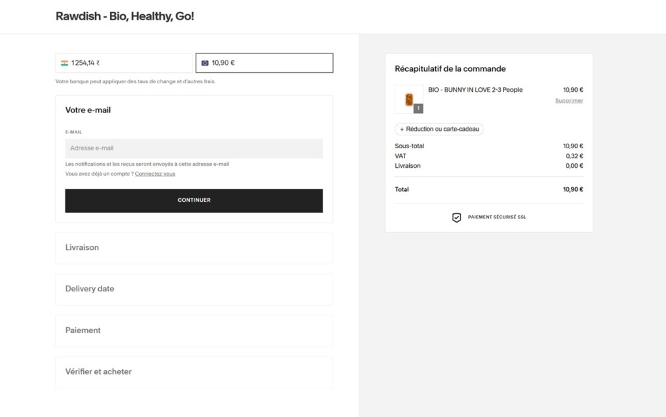Expand the Paiement section

pyautogui.click(x=194, y=330)
